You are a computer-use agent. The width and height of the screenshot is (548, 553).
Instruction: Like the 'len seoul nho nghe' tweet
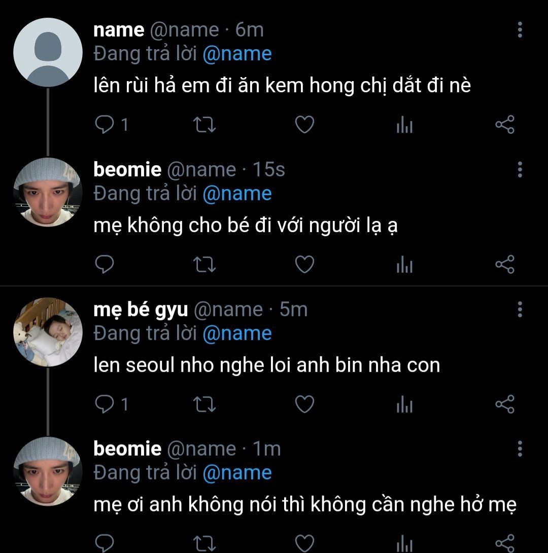304,404
